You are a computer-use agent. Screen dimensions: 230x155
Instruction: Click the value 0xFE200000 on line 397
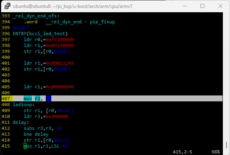click(x=60, y=39)
